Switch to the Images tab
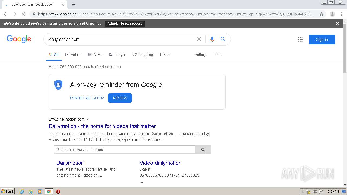 click(x=118, y=54)
